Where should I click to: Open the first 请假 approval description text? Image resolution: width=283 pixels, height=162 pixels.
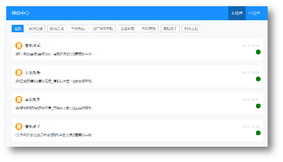[x=54, y=54]
